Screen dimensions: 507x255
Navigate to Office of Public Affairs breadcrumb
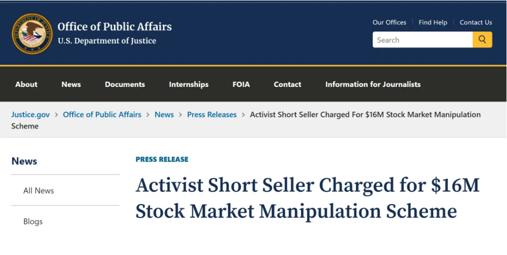point(102,114)
